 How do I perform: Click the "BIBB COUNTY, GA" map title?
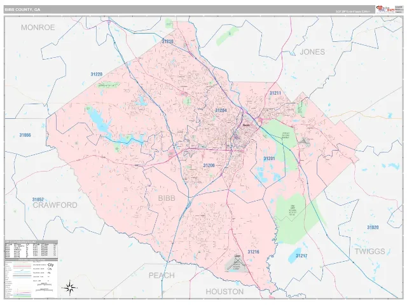point(22,10)
